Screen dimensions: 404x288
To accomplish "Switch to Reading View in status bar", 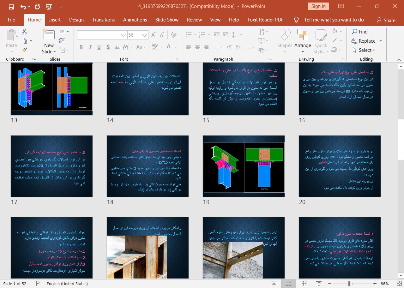I will 304,284.
